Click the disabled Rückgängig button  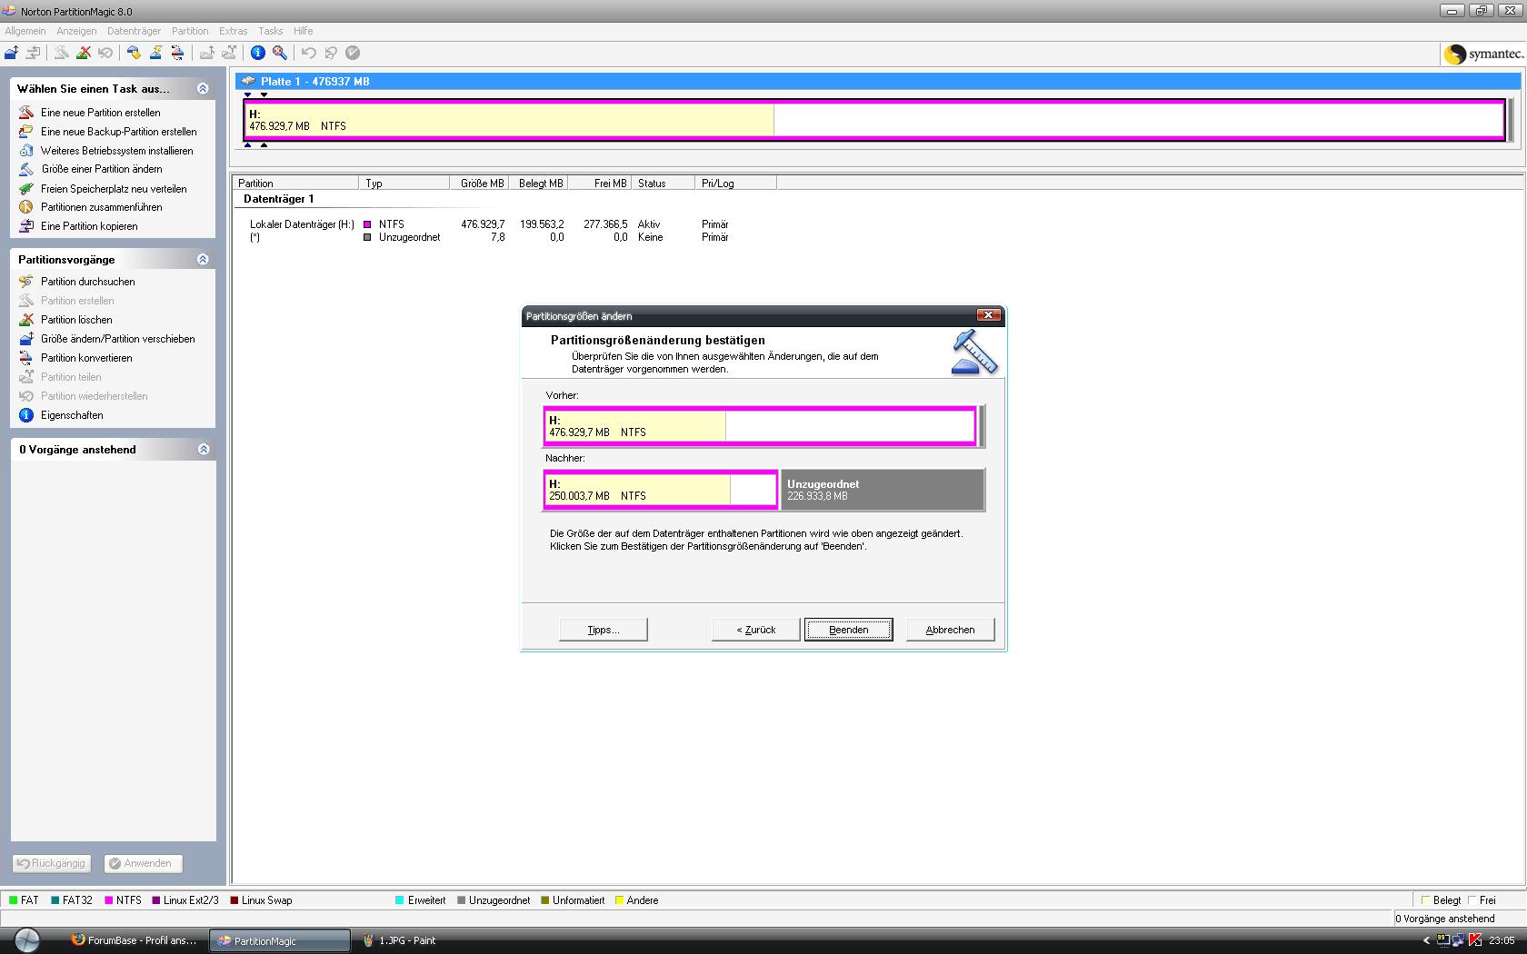[x=51, y=864]
